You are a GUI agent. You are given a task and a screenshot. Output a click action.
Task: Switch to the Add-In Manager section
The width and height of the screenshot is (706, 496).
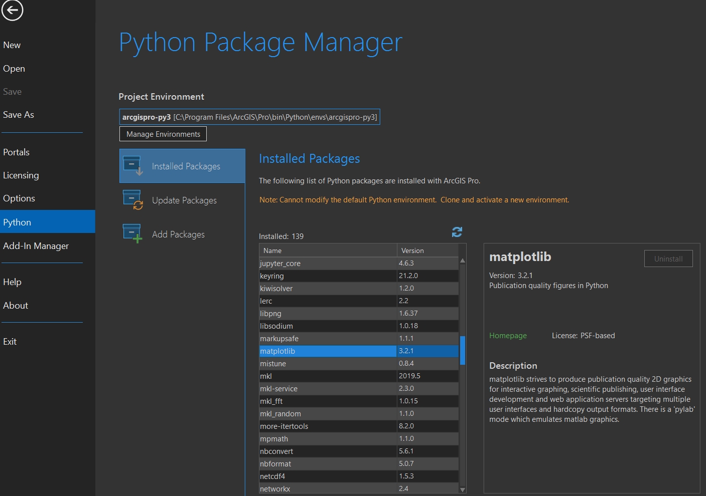click(36, 245)
